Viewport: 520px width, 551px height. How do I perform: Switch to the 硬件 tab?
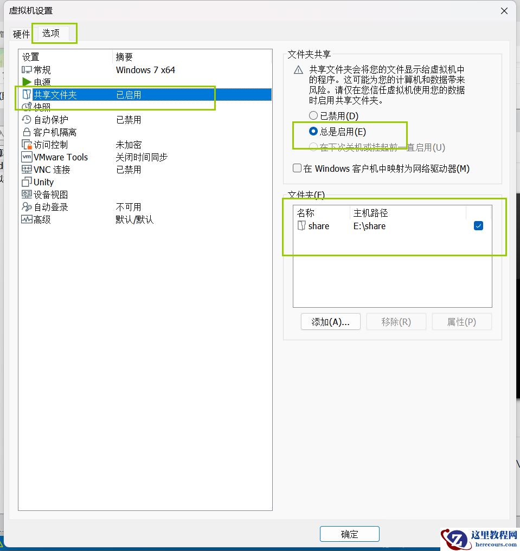click(20, 34)
